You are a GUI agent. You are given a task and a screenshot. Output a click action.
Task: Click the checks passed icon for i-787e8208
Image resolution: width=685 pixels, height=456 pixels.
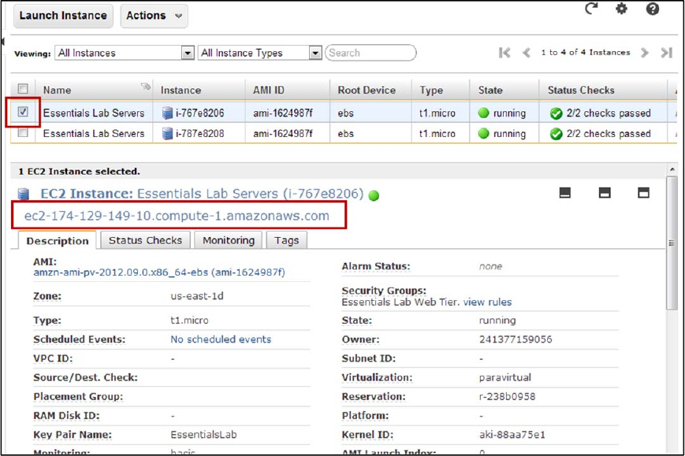coord(557,134)
